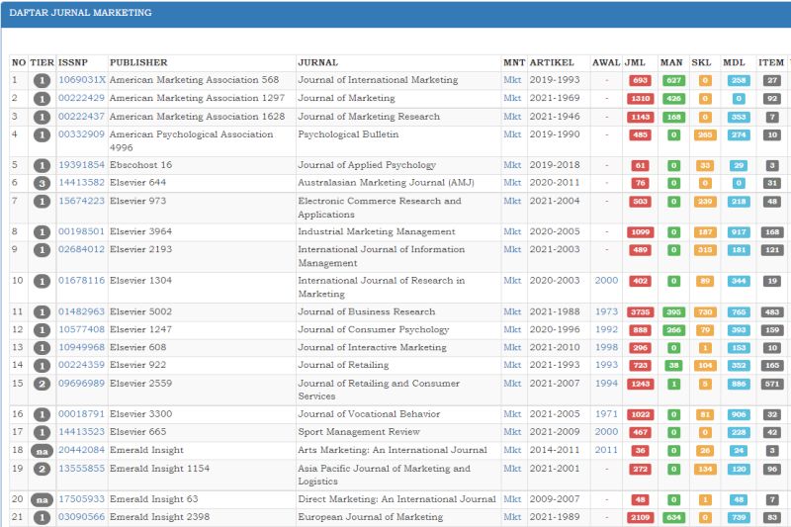Click tier badge for Journal of International Marketing
Viewport: 791px width, 527px height.
(42, 81)
